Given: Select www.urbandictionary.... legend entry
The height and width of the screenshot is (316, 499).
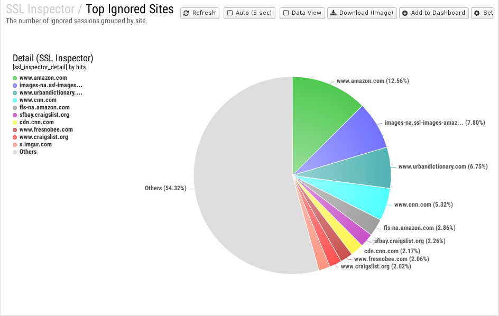Looking at the screenshot, I should point(51,92).
